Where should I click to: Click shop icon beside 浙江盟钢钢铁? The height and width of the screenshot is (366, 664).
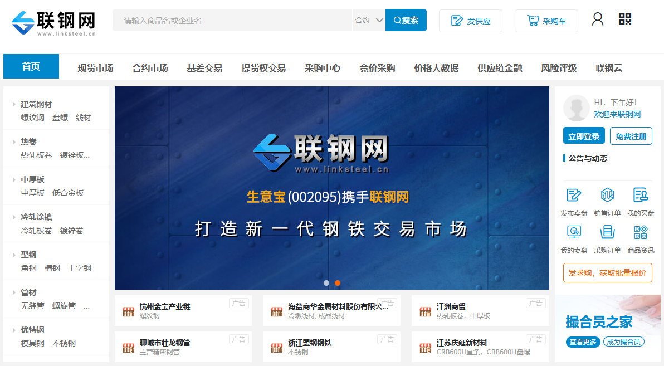[x=276, y=348]
